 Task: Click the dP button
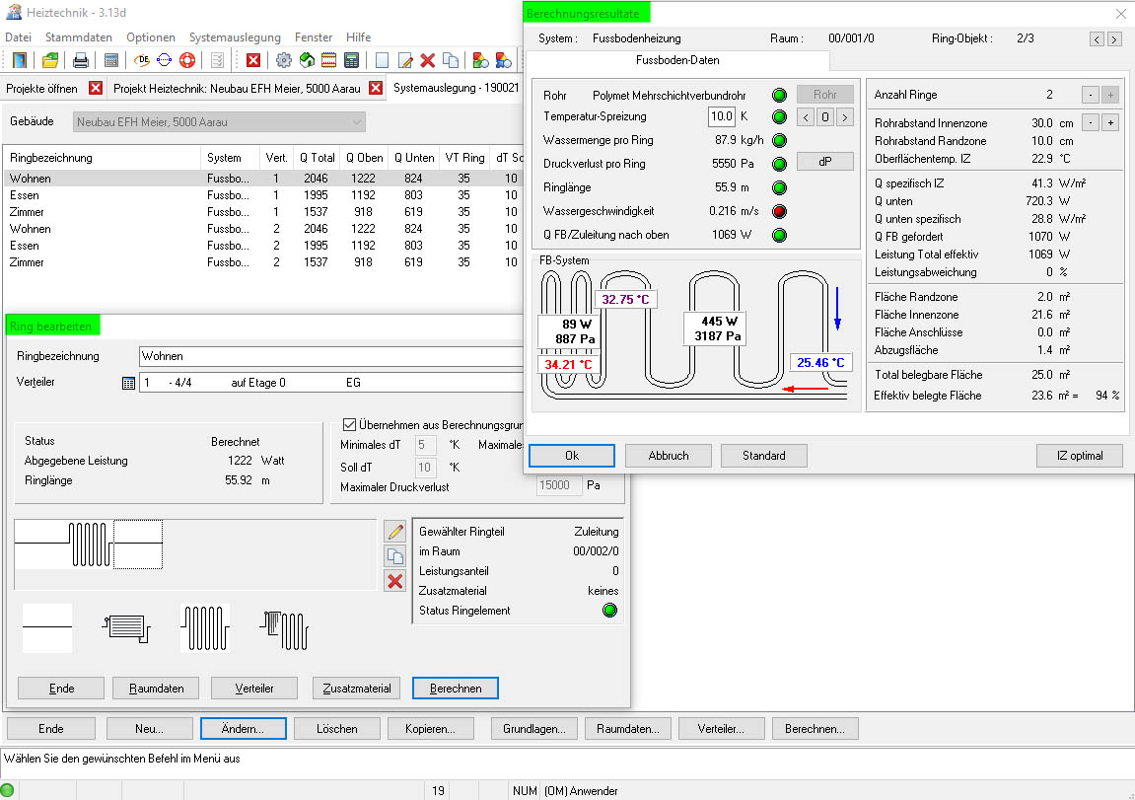coord(825,162)
